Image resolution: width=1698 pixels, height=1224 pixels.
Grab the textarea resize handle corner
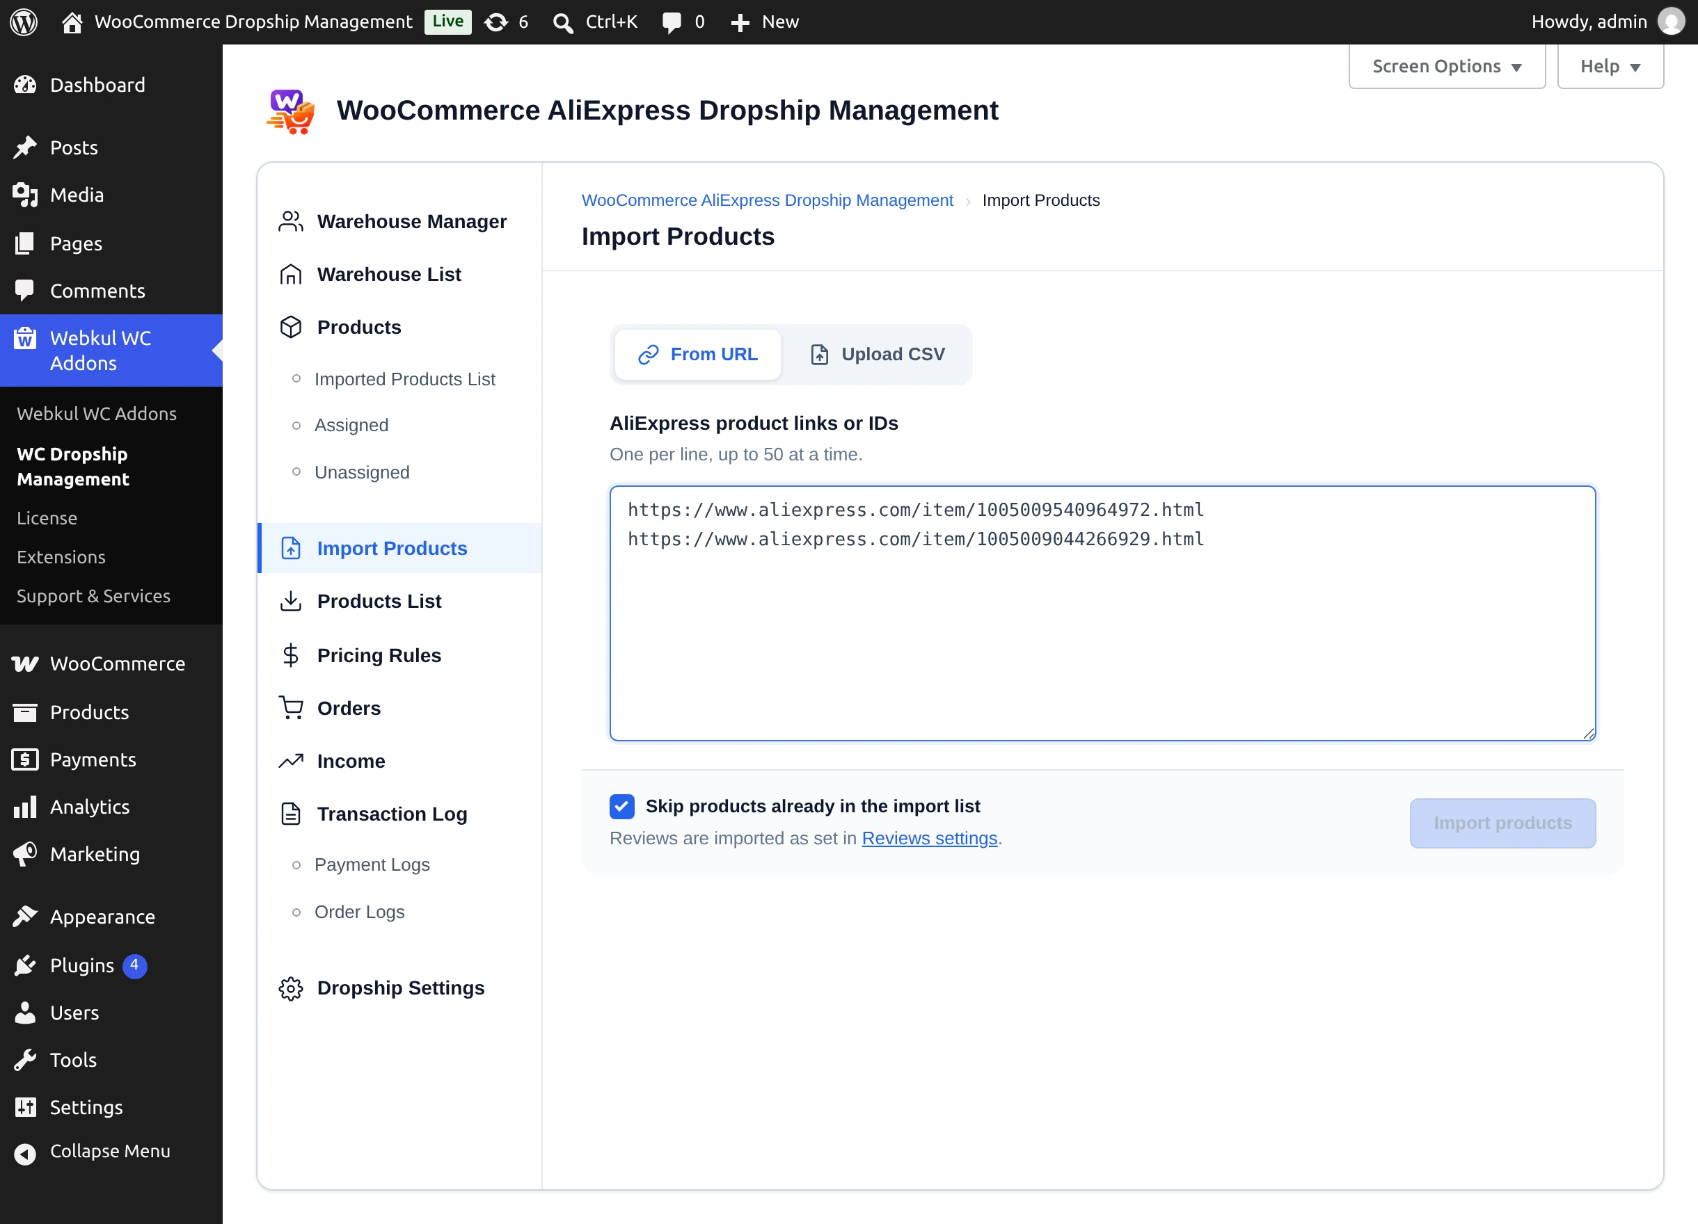point(1589,734)
